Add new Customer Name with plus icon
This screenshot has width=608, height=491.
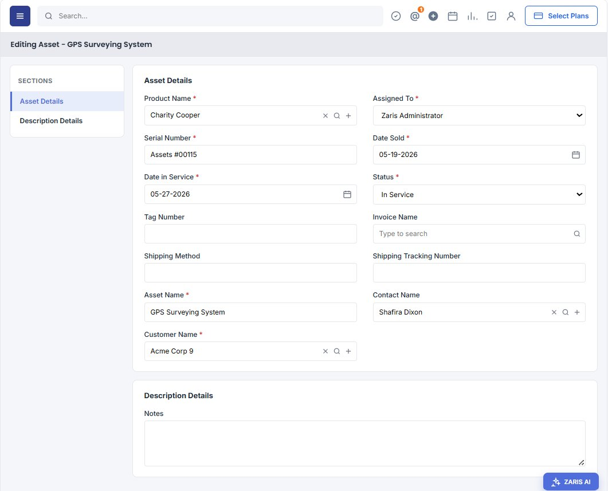click(x=348, y=351)
